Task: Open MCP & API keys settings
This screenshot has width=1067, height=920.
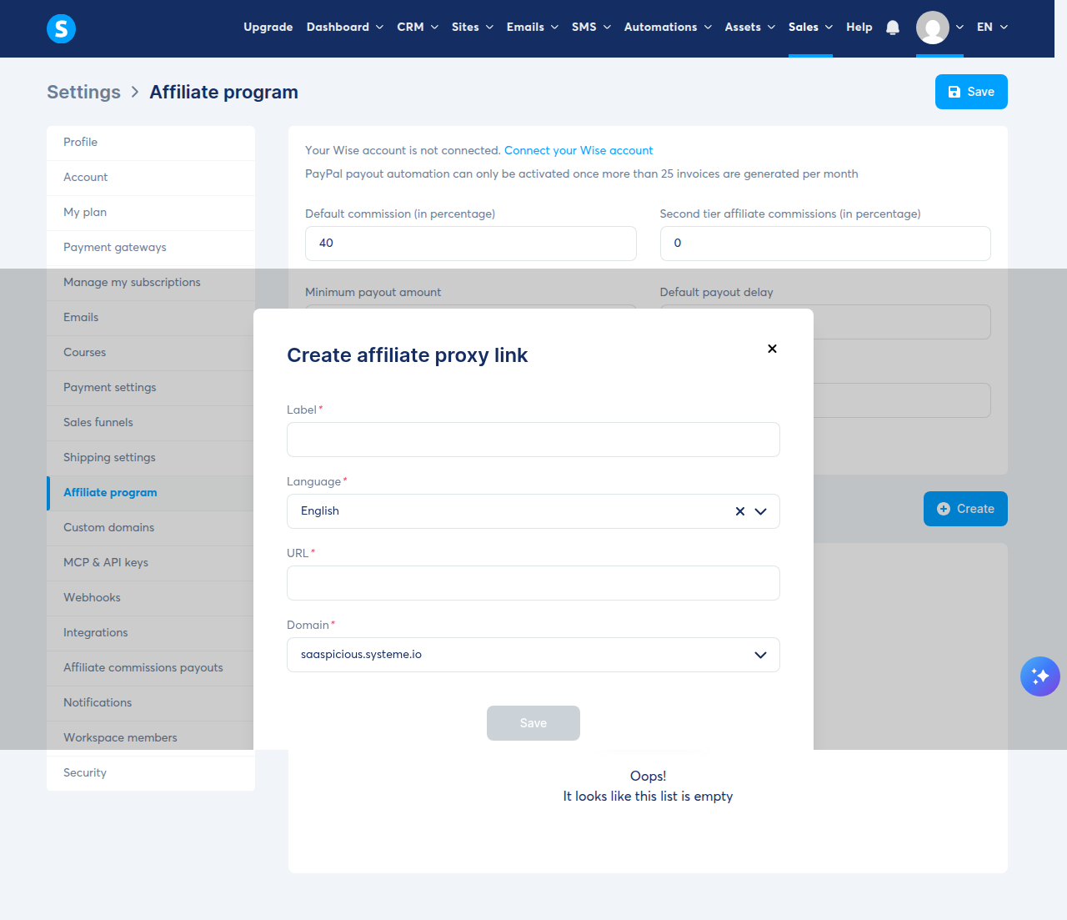Action: [x=151, y=563]
